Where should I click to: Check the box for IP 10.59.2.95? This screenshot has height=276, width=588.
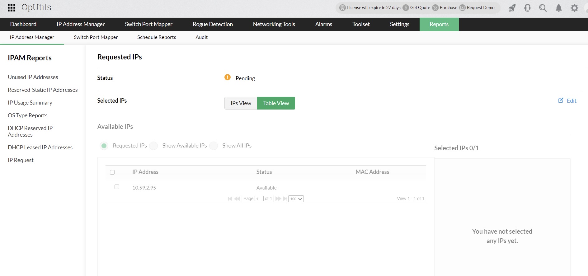(x=117, y=187)
